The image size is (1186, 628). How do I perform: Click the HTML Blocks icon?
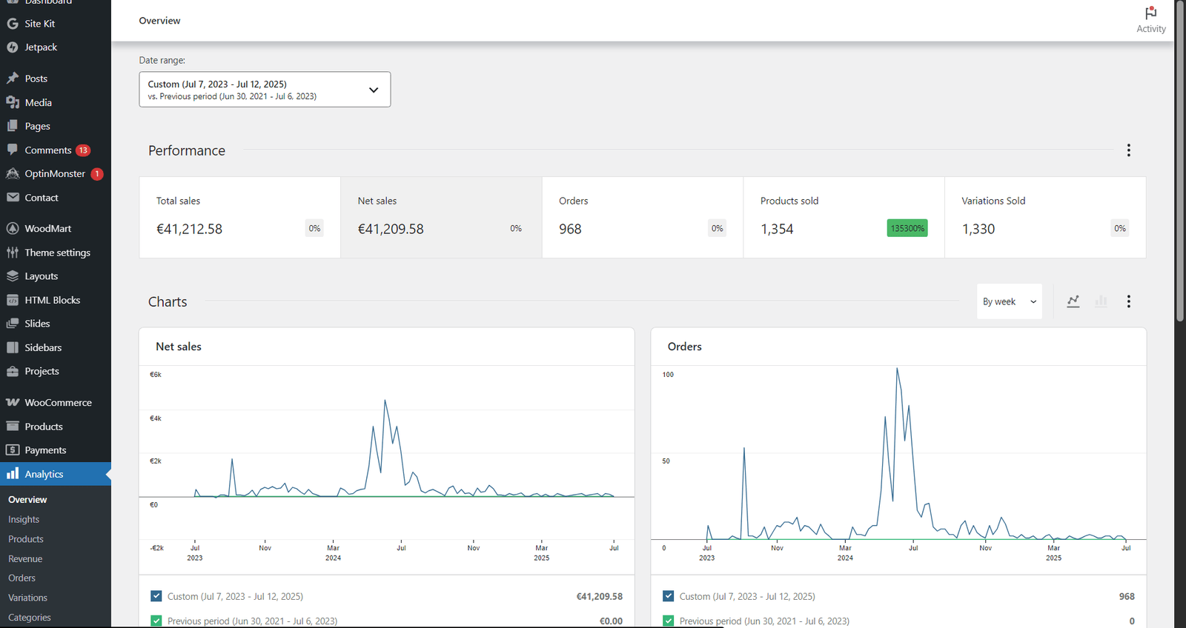pos(13,300)
